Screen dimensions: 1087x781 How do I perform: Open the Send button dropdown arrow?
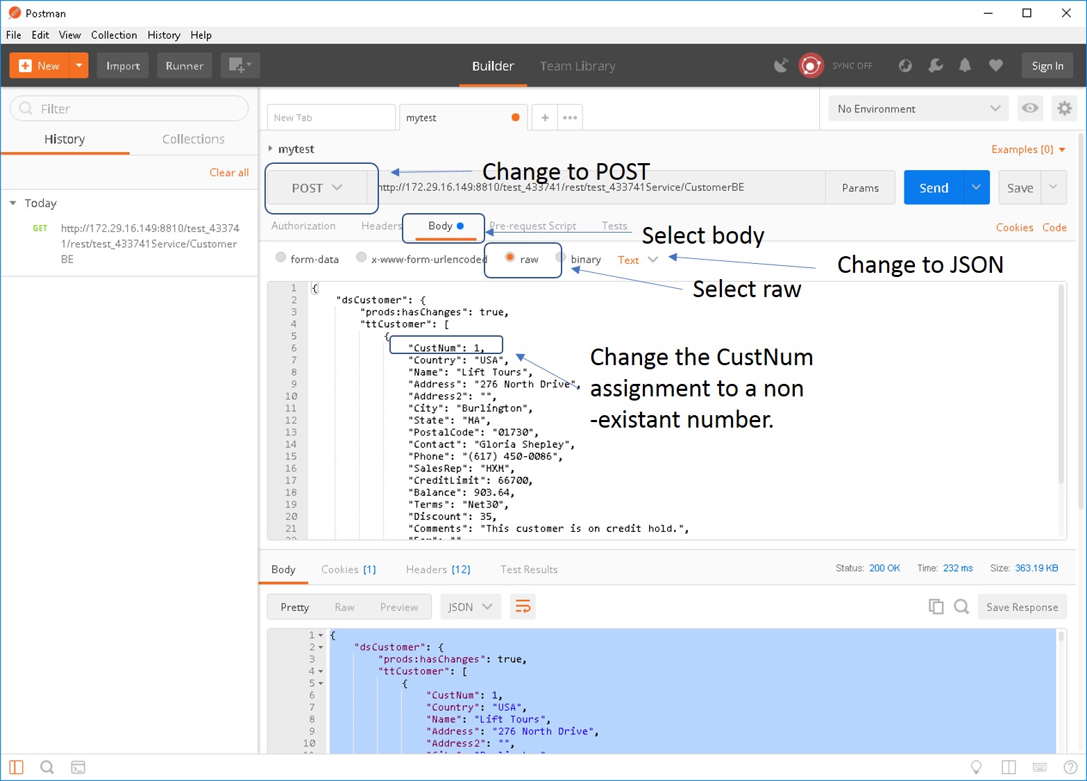[977, 187]
